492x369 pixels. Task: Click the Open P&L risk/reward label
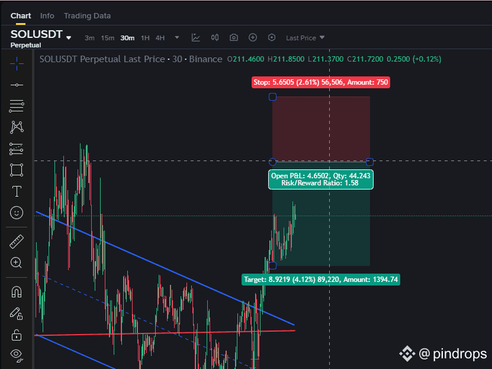click(x=321, y=179)
